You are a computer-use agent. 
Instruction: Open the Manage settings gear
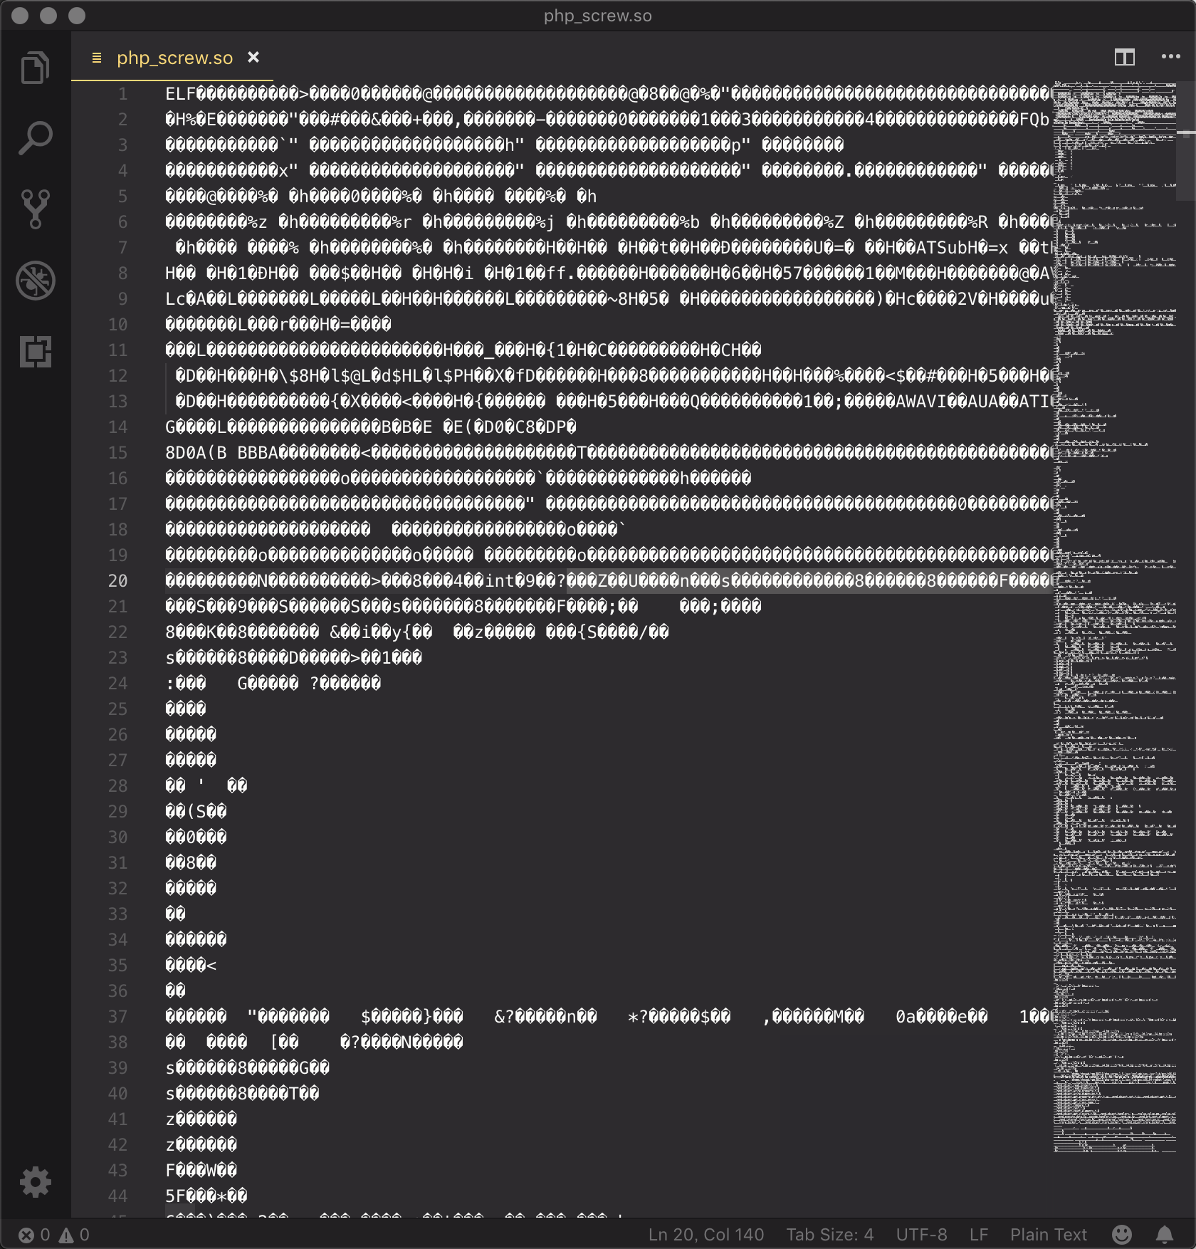click(35, 1182)
